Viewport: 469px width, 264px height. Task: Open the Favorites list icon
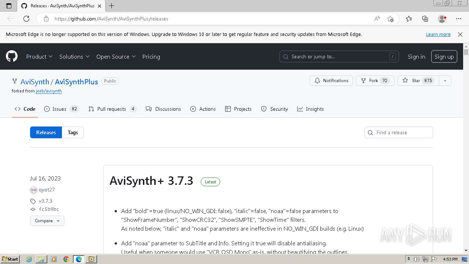pyautogui.click(x=409, y=19)
